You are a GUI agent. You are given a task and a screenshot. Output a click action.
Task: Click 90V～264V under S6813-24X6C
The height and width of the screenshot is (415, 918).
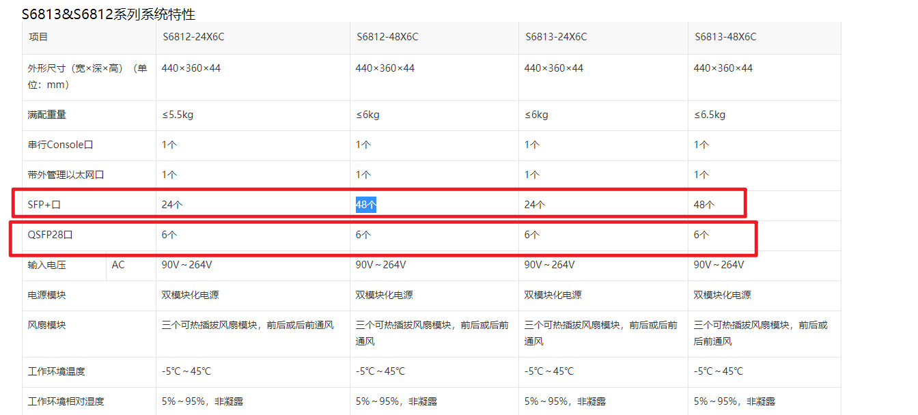click(549, 265)
